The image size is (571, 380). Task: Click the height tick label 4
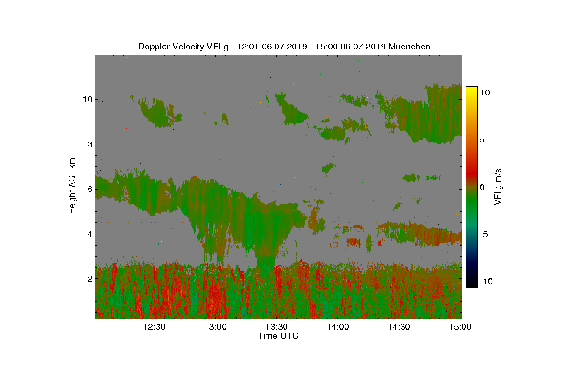point(89,234)
